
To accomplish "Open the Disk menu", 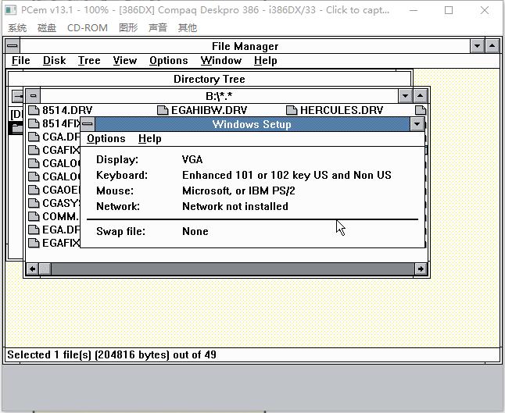I will click(x=54, y=60).
